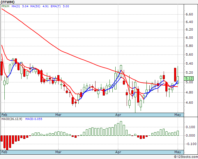
Task: Click the 6.60 price axis label
Action: click(x=190, y=14)
